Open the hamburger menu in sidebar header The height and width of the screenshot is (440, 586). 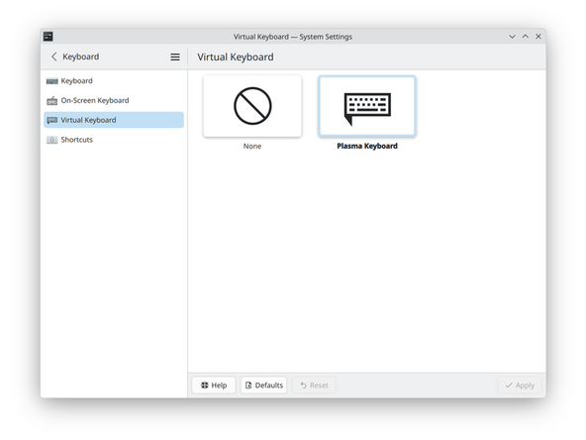175,56
